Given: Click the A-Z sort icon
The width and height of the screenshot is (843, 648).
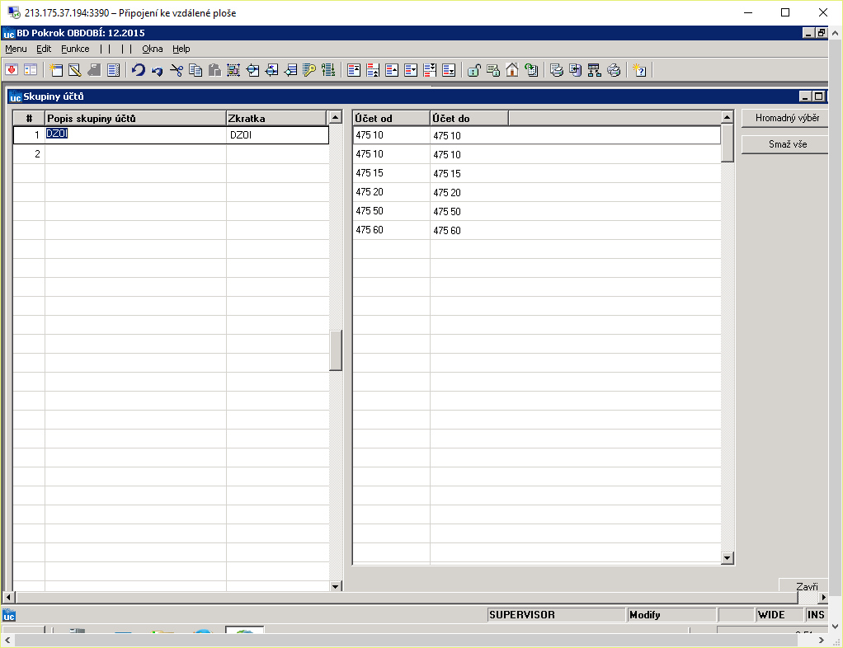Looking at the screenshot, I should coord(328,70).
